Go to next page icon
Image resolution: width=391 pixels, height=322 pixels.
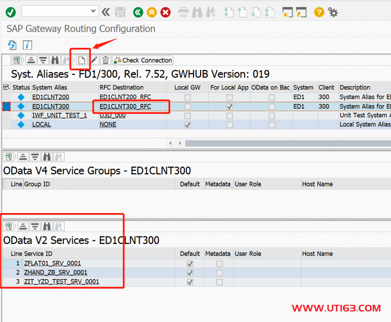tap(256, 12)
